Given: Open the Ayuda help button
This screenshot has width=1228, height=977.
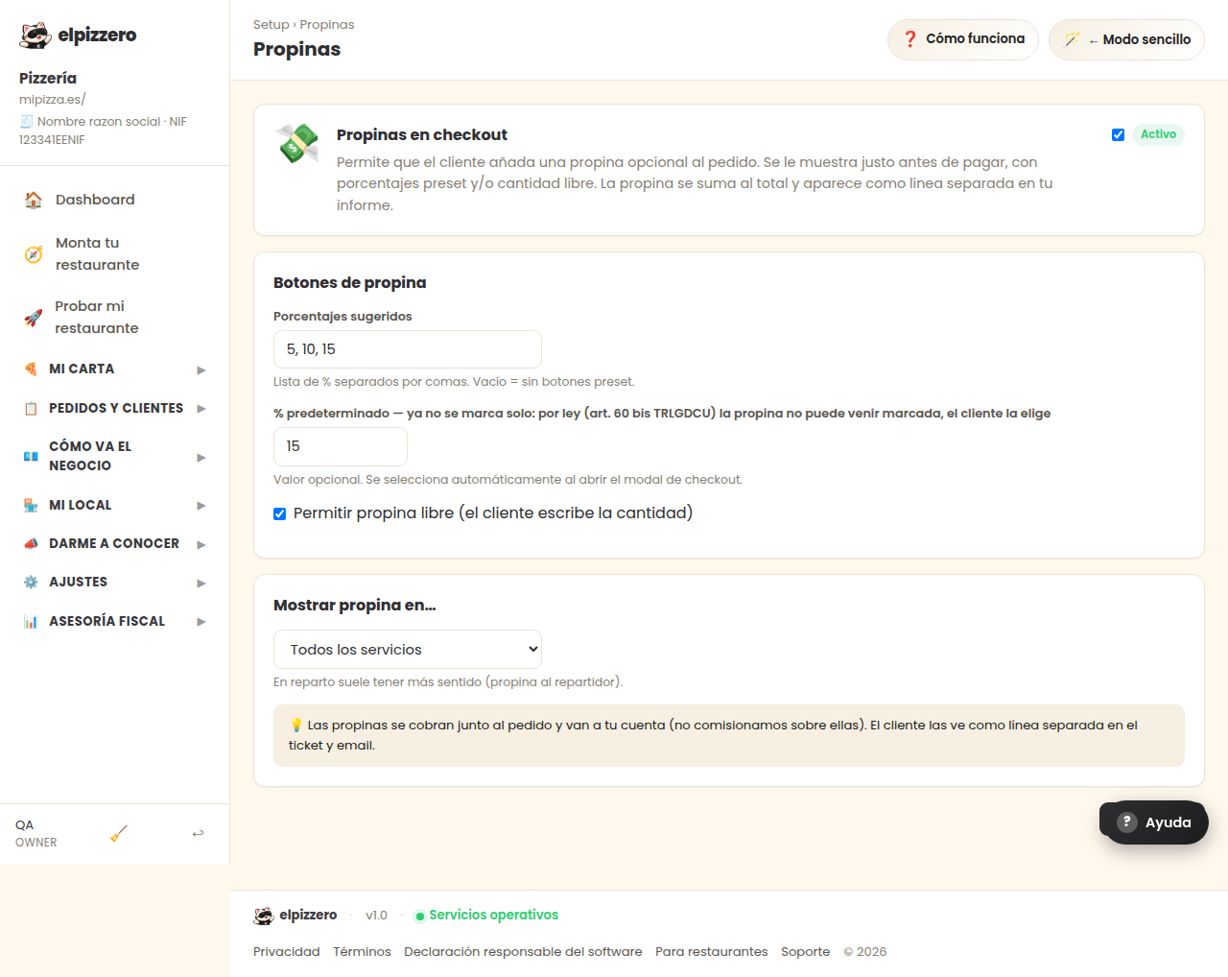Looking at the screenshot, I should [1153, 822].
